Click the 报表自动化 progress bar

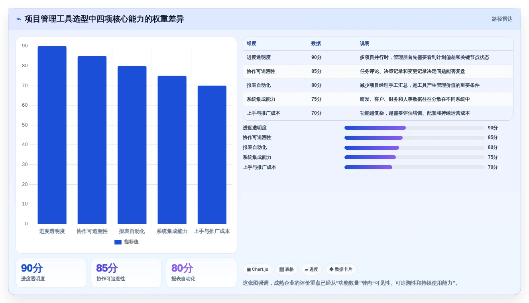point(415,148)
